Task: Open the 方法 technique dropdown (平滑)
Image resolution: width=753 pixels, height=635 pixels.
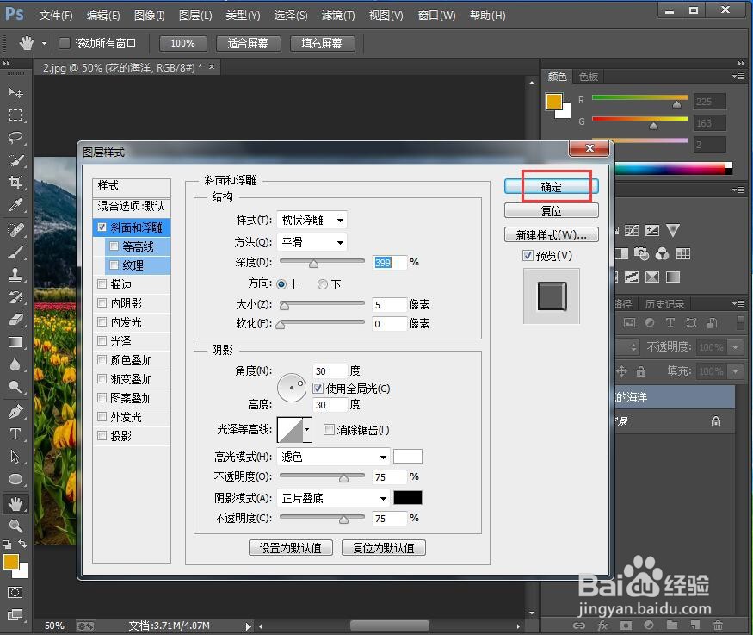Action: coord(312,242)
